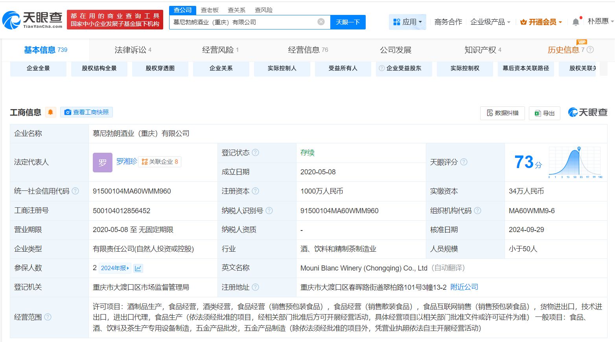Open 罗湘珍 legal representative link
The width and height of the screenshot is (615, 342).
pos(127,161)
